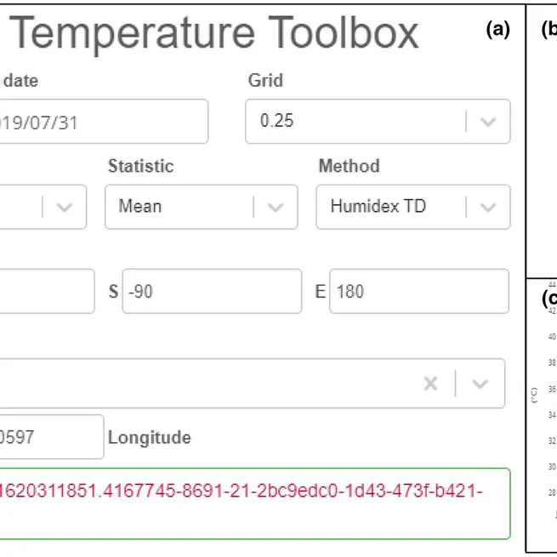Click the red request ID text
Image resolution: width=557 pixels, height=557 pixels.
pyautogui.click(x=242, y=492)
